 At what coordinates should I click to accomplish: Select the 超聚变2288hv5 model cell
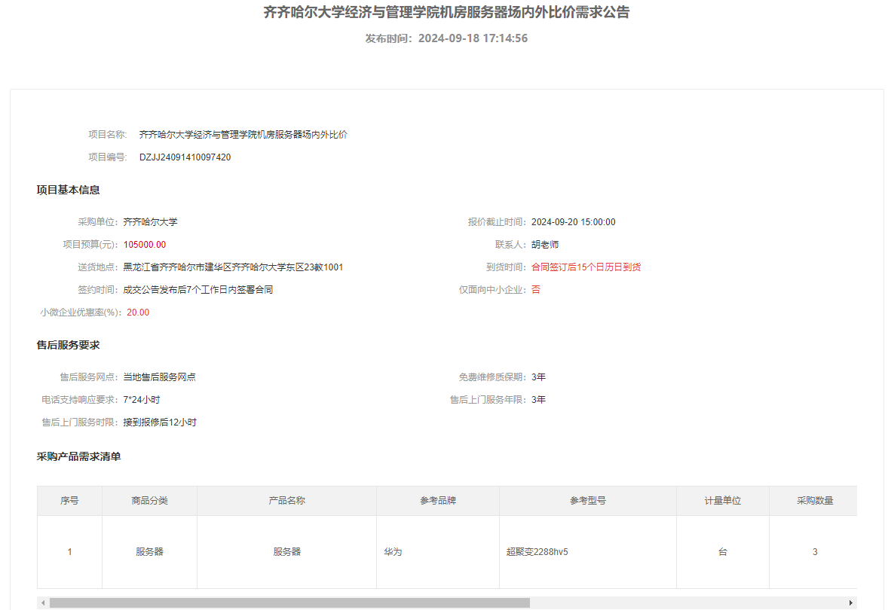(537, 552)
